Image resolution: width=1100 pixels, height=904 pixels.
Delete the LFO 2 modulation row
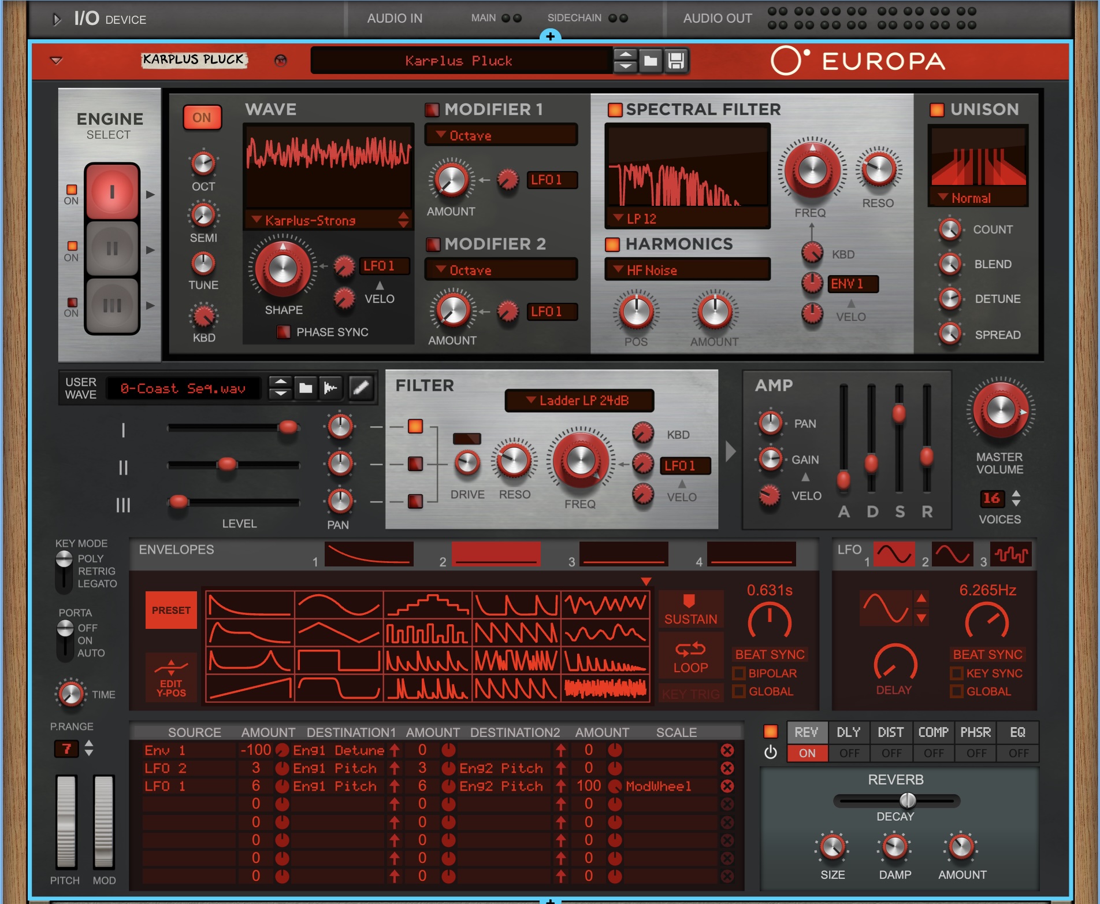727,768
